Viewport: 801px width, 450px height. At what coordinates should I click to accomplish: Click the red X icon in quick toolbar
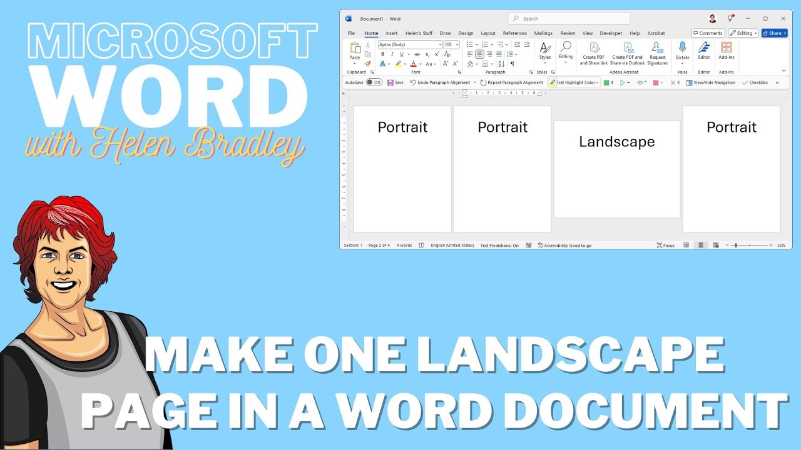(x=673, y=82)
